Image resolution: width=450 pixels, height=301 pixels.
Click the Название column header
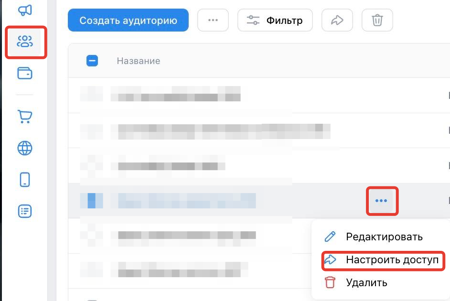(139, 61)
